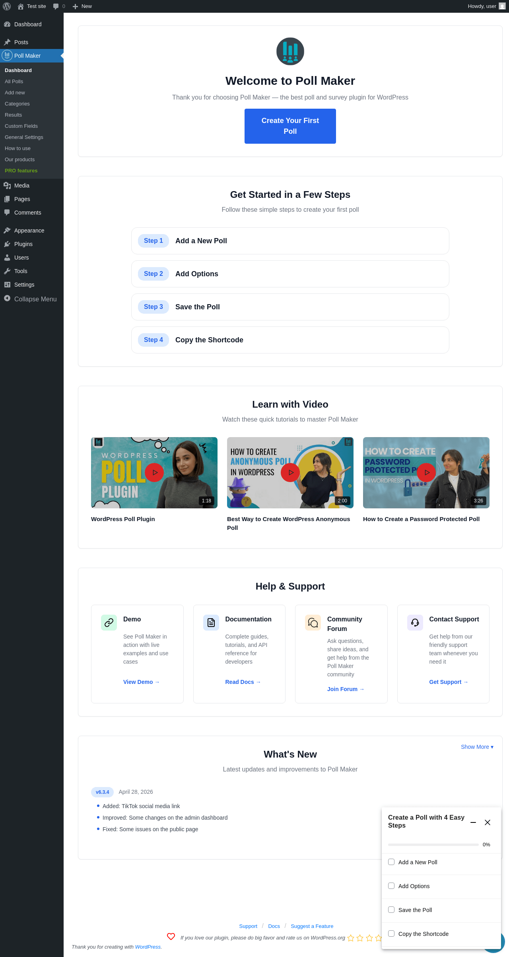This screenshot has height=957, width=509.
Task: Open Posts via the pushpin icon
Action: tap(7, 42)
